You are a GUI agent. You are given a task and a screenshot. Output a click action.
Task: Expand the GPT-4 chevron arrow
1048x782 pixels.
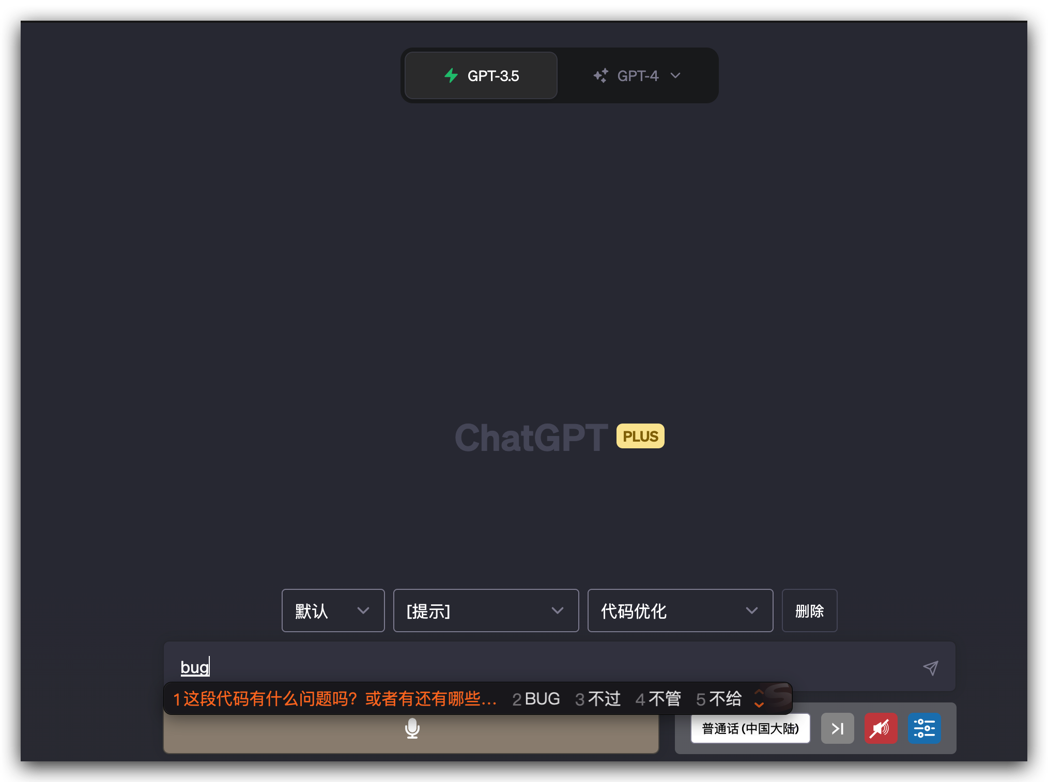675,75
